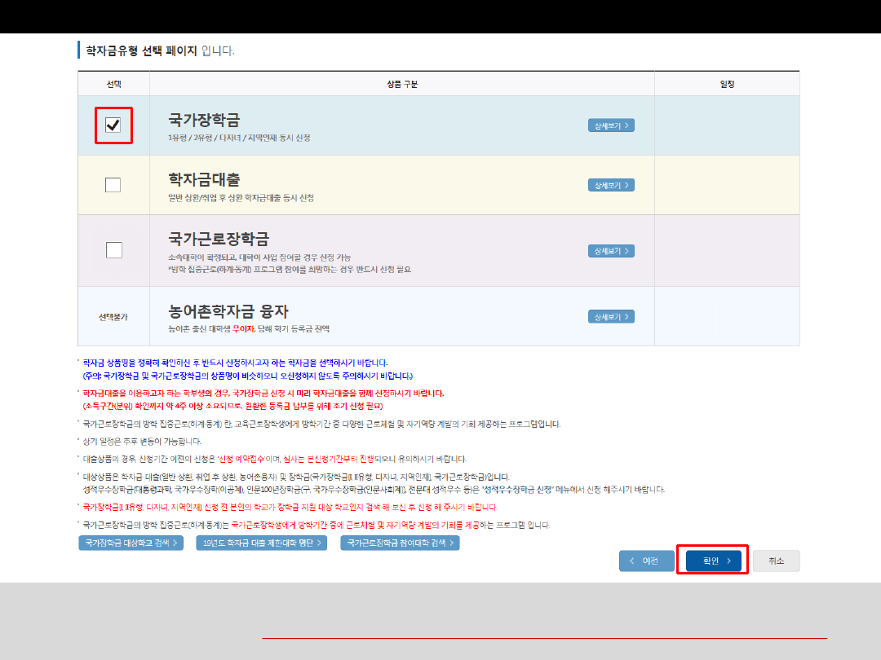Cancel using the 취소 button
The width and height of the screenshot is (881, 660).
776,561
